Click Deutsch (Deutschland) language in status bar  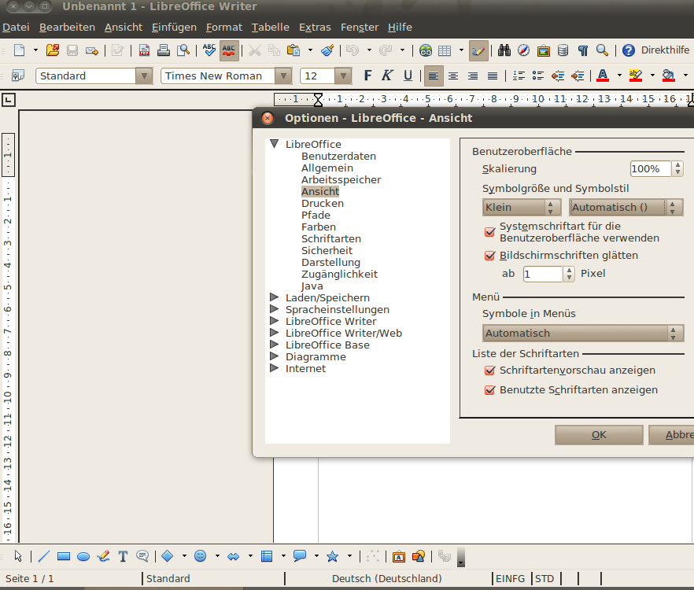tap(387, 578)
